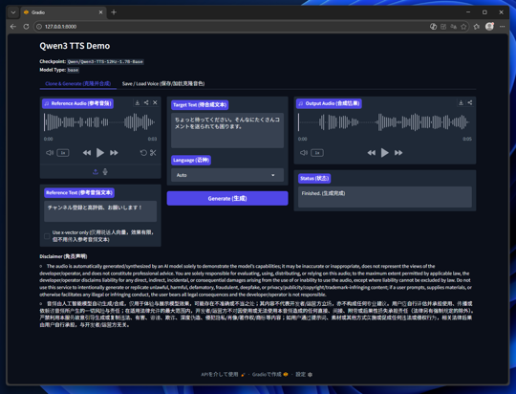Rewind the Reference Audio
Image resolution: width=516 pixels, height=394 pixels.
tap(87, 153)
